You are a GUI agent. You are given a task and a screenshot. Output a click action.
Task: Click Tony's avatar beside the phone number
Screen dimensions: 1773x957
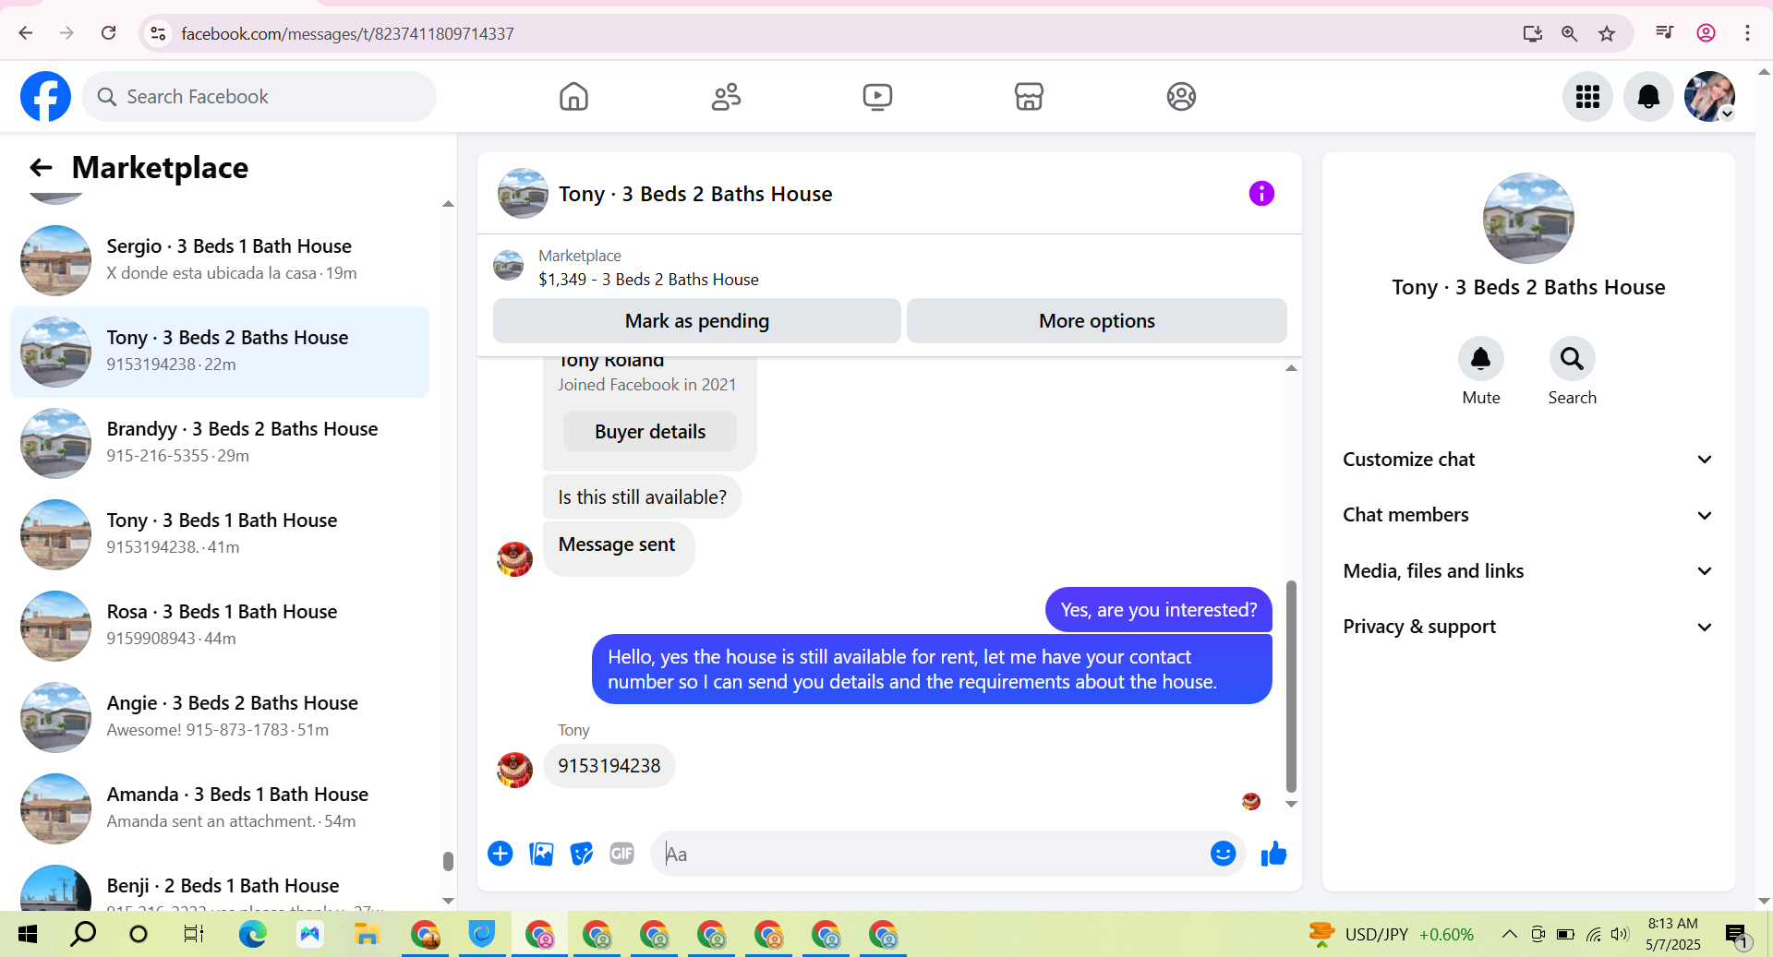(x=514, y=770)
